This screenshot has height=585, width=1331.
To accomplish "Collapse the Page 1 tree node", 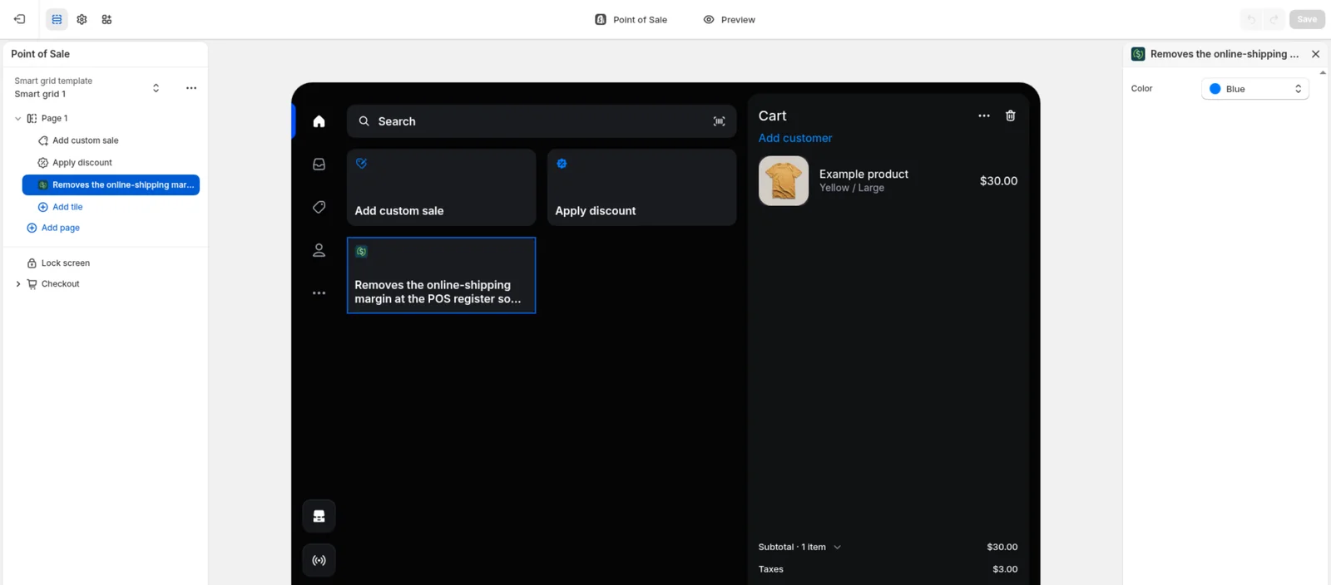I will 18,118.
